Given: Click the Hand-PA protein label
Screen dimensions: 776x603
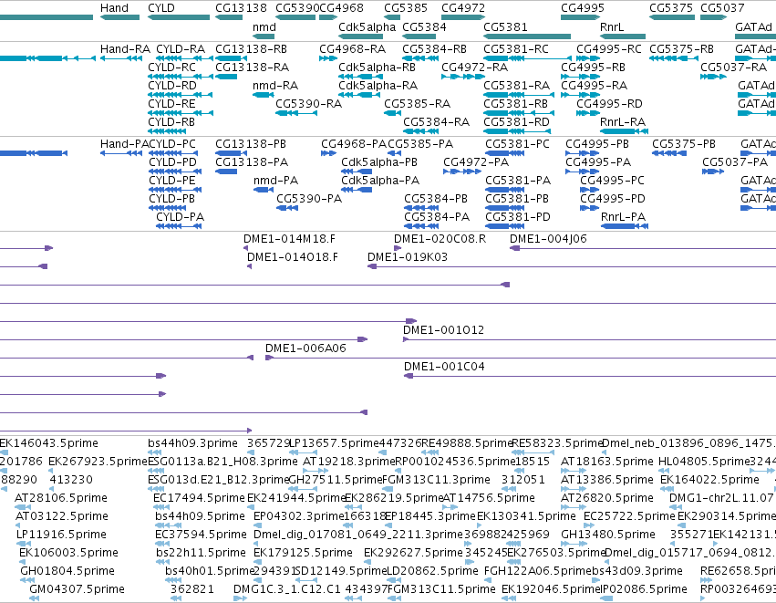Looking at the screenshot, I should click(x=124, y=144).
